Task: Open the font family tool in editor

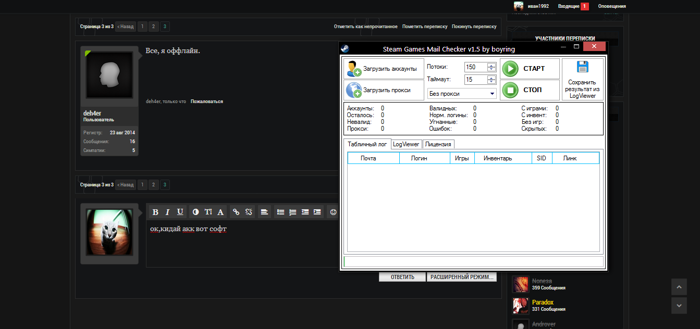Action: (x=220, y=212)
